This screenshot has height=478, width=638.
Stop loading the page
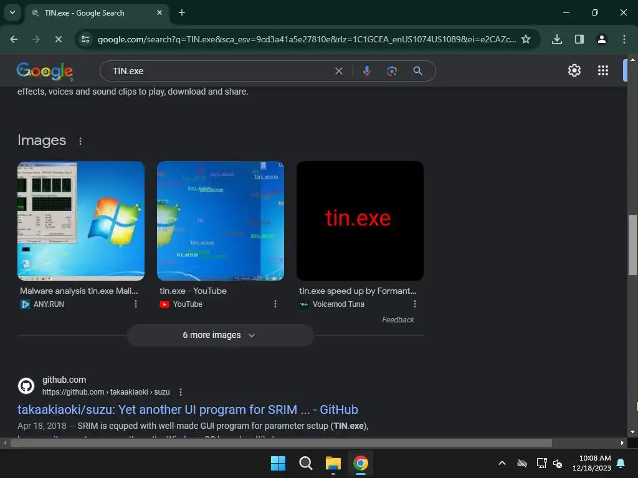point(58,39)
